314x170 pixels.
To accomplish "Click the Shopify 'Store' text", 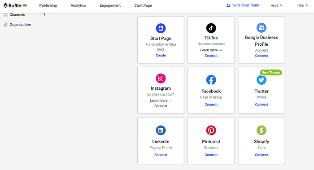I will 262,148.
